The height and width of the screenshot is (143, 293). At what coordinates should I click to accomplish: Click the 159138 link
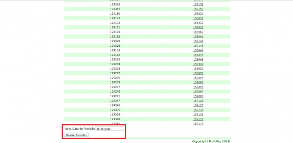[x=198, y=110]
